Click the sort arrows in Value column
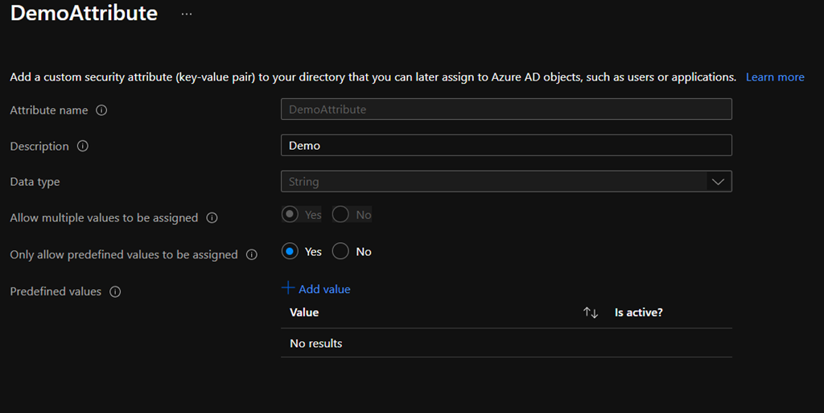Viewport: 824px width, 413px height. coord(591,312)
